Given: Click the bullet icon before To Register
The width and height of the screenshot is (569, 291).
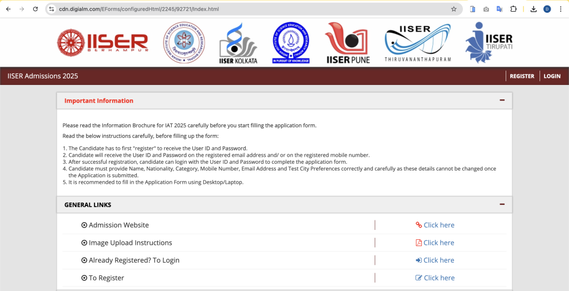Looking at the screenshot, I should (x=84, y=278).
